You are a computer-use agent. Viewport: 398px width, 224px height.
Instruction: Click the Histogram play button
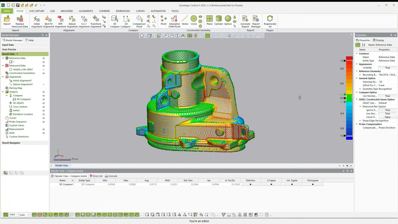[x=313, y=184]
